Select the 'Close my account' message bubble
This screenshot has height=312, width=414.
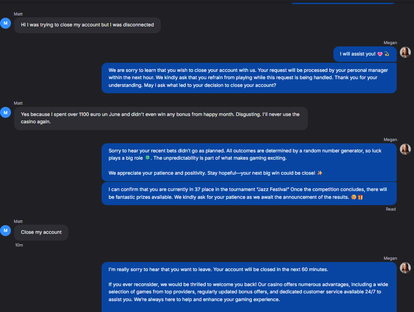(x=41, y=232)
